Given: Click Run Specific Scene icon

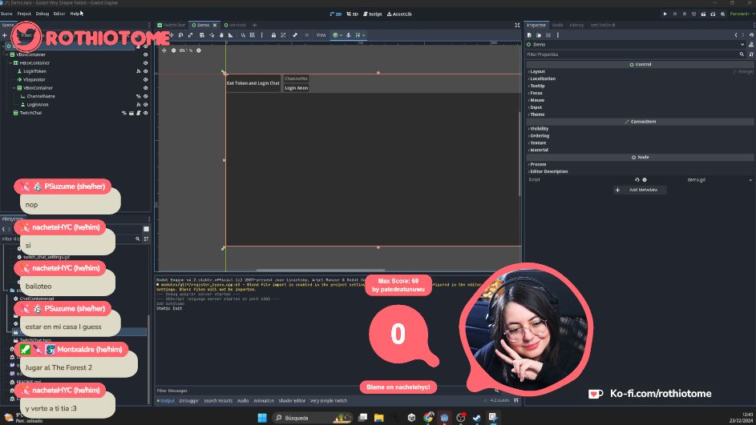Looking at the screenshot, I should click(713, 14).
